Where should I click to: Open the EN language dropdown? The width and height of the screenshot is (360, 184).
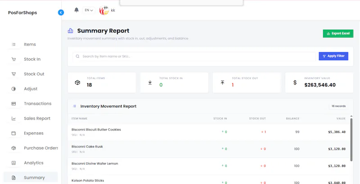tap(89, 10)
